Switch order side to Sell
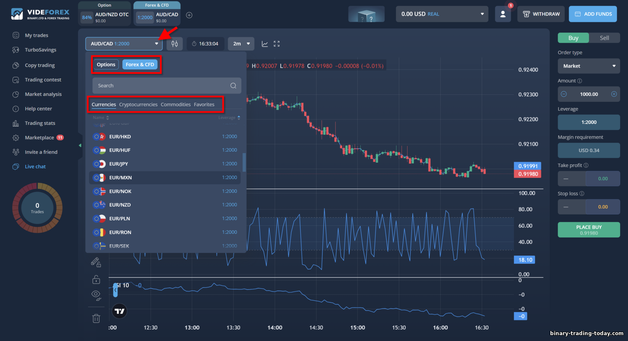Image resolution: width=628 pixels, height=341 pixels. [x=604, y=38]
